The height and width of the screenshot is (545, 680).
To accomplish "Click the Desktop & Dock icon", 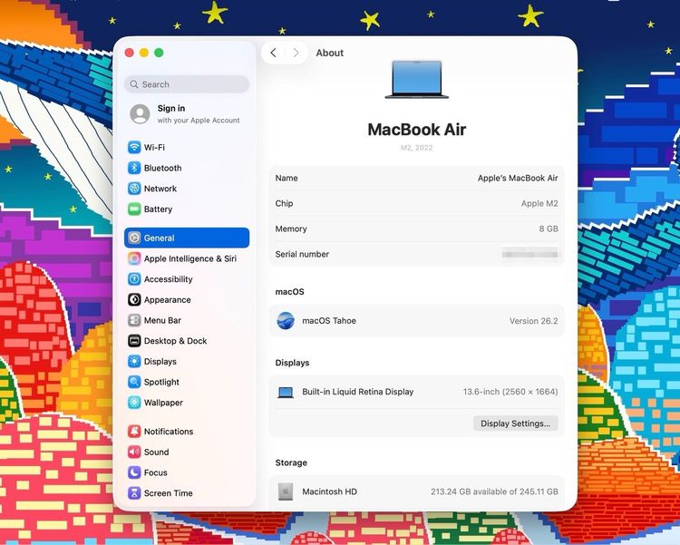I will [134, 341].
